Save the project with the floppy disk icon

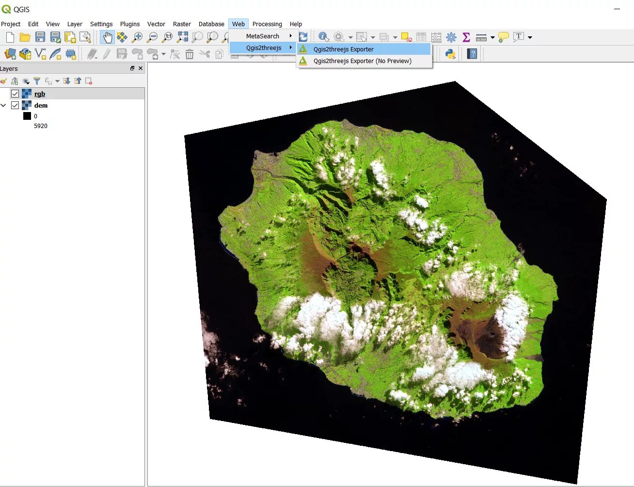(x=40, y=37)
